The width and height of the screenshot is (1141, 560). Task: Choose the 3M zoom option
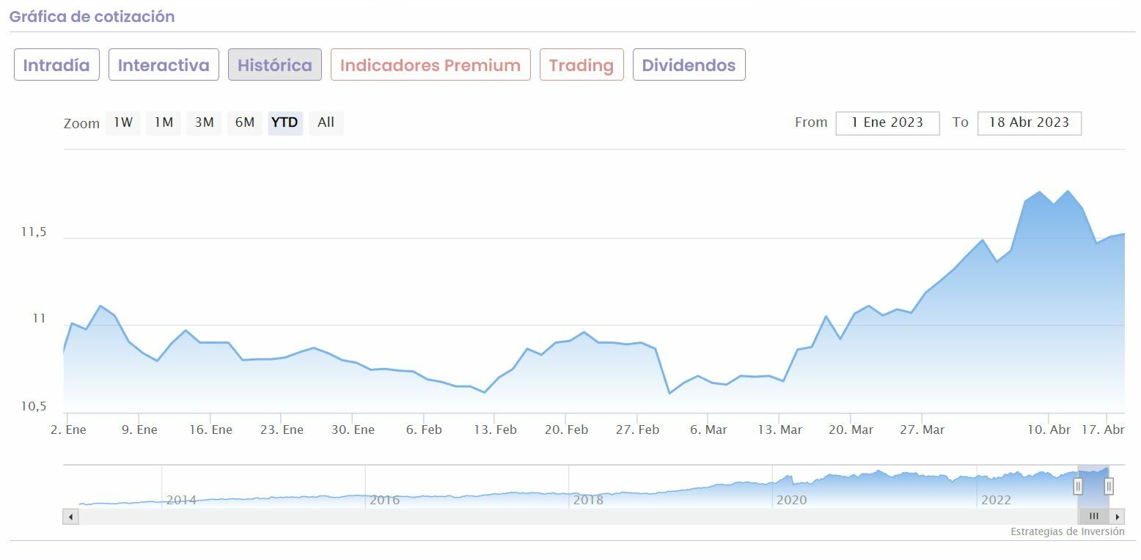204,122
